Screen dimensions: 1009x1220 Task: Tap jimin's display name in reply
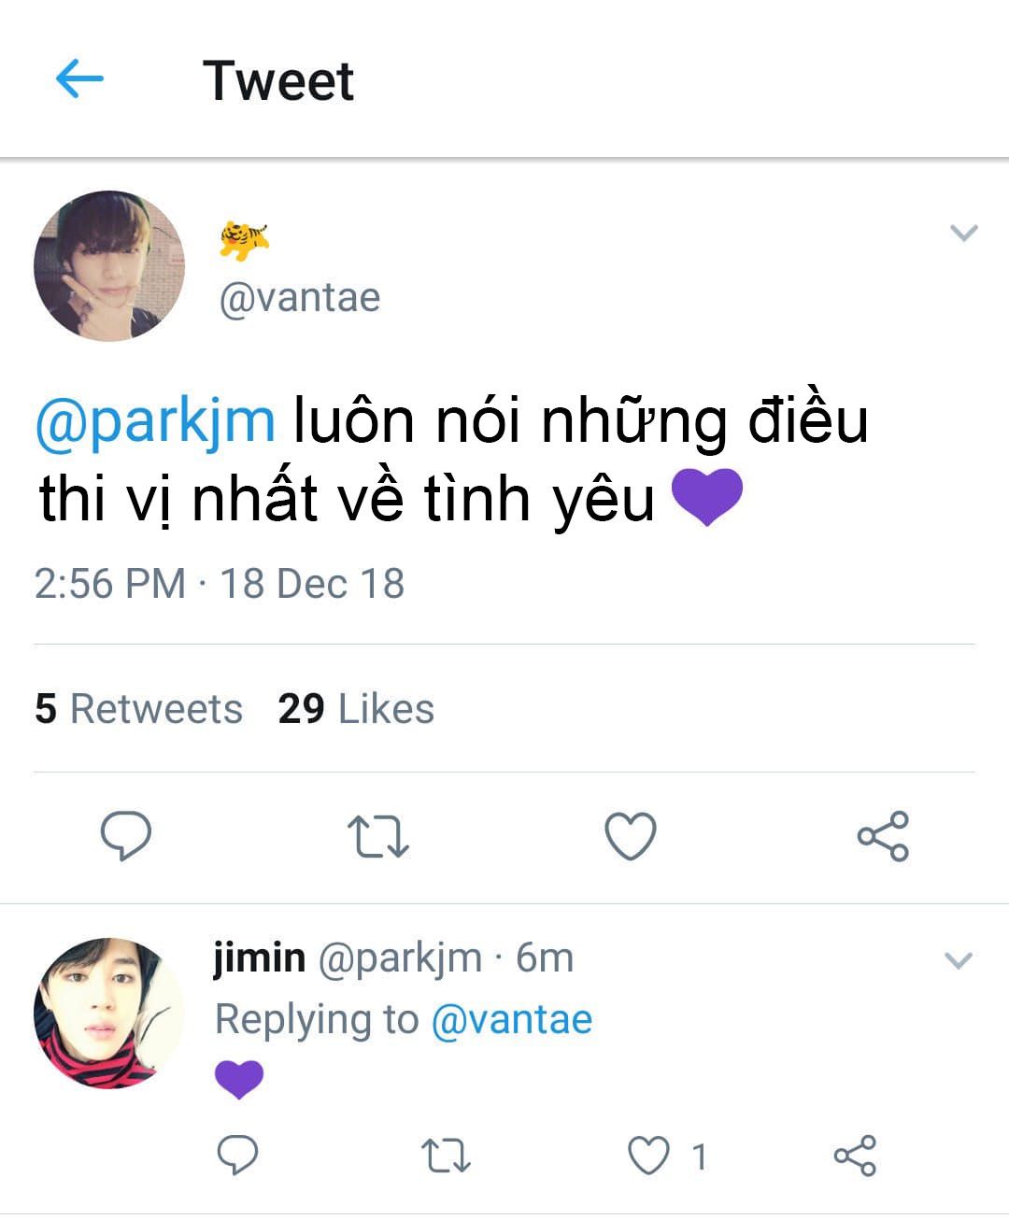point(259,958)
